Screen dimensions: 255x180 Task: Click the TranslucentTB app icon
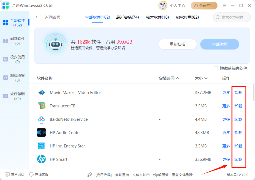[x=41, y=106]
